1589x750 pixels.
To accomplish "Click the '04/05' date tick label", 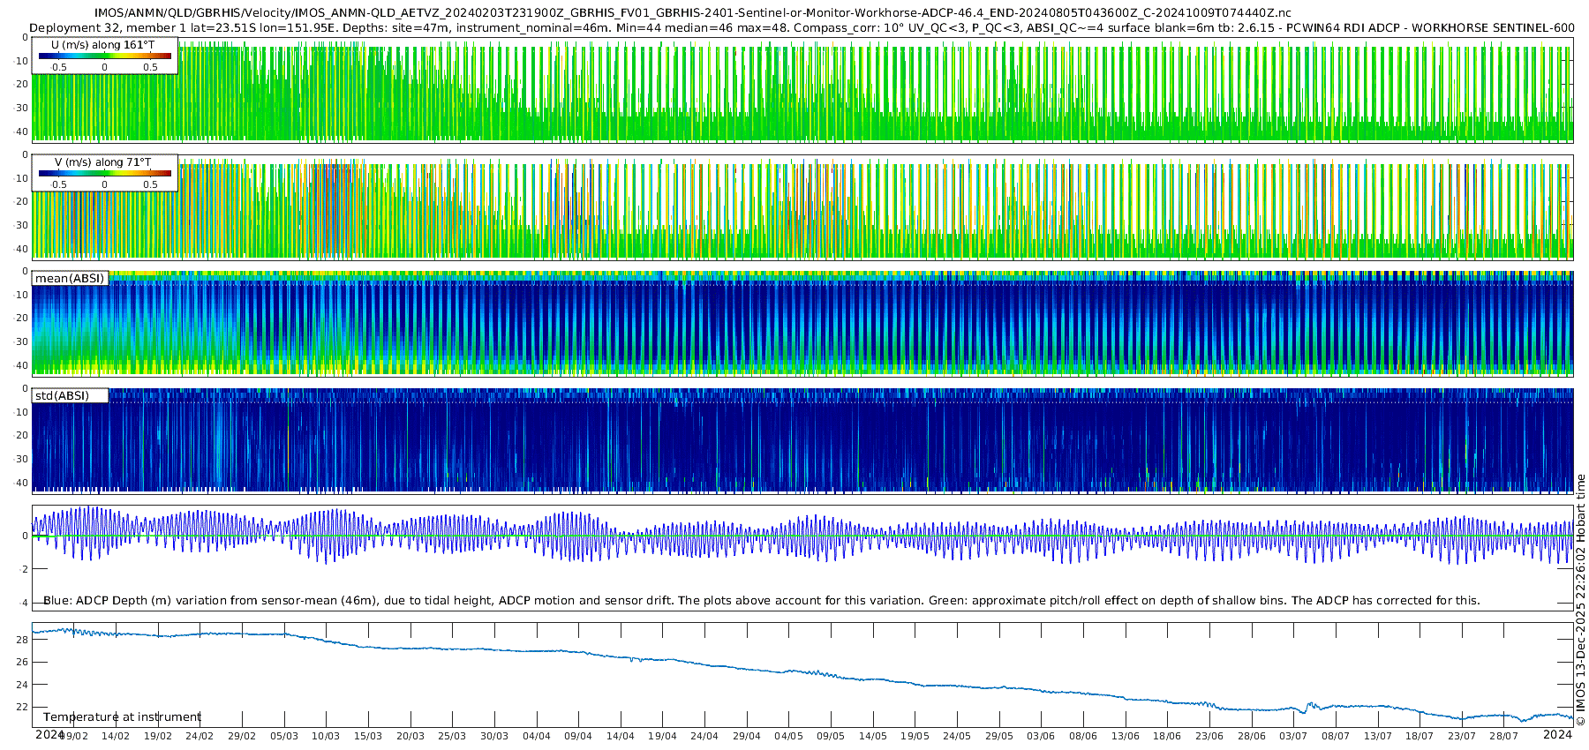I will coord(789,737).
